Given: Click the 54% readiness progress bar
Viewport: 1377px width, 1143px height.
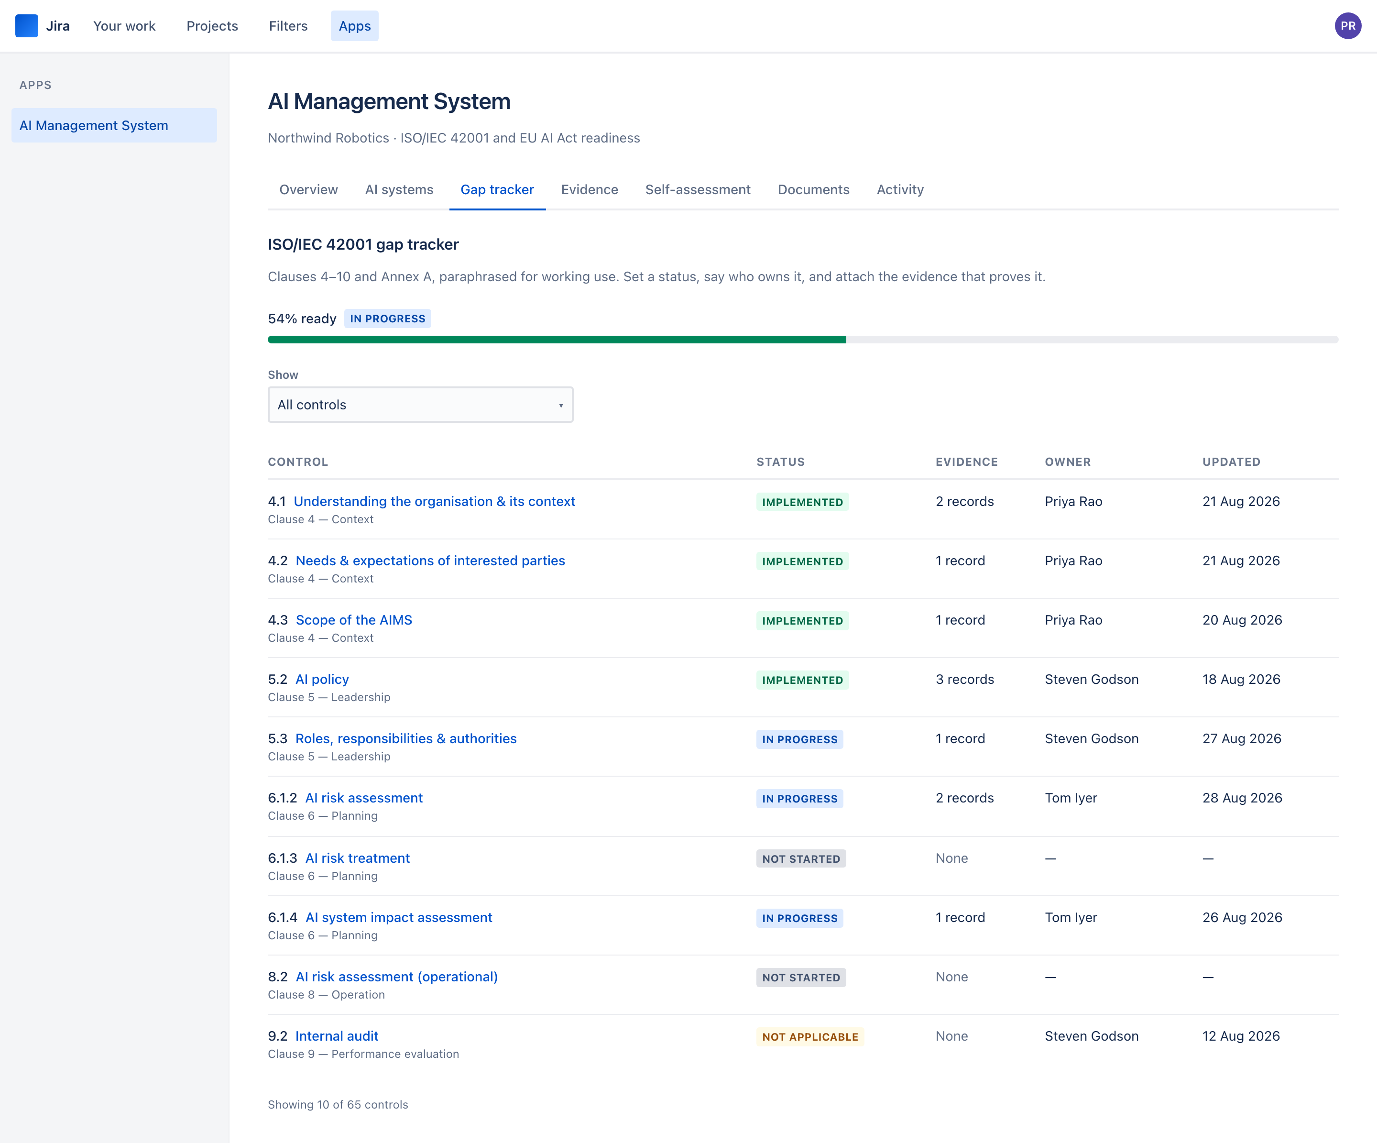Looking at the screenshot, I should [803, 340].
